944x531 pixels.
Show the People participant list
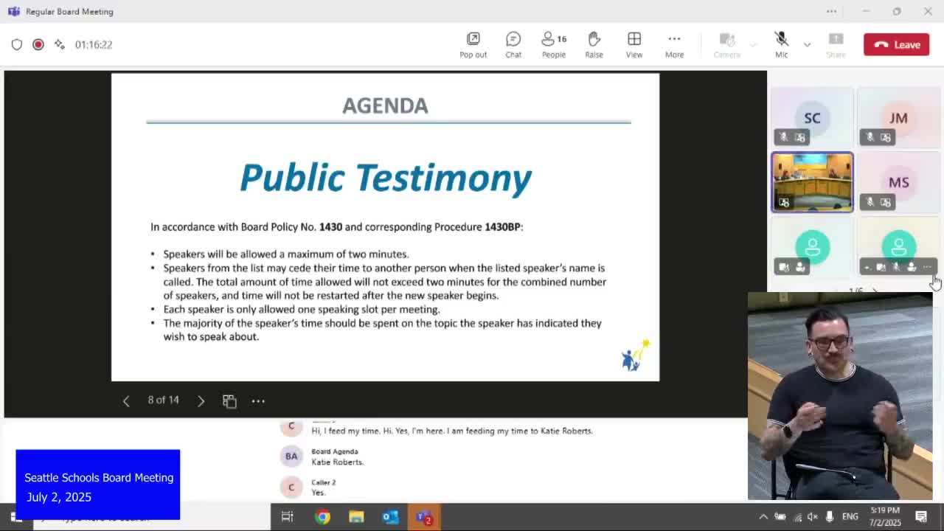coord(553,44)
